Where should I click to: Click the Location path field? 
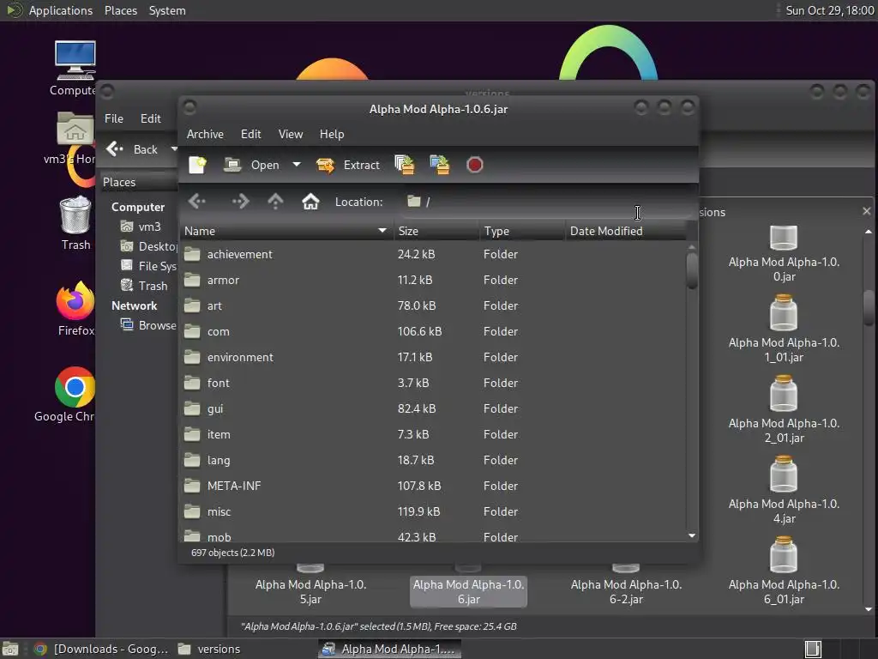click(546, 202)
